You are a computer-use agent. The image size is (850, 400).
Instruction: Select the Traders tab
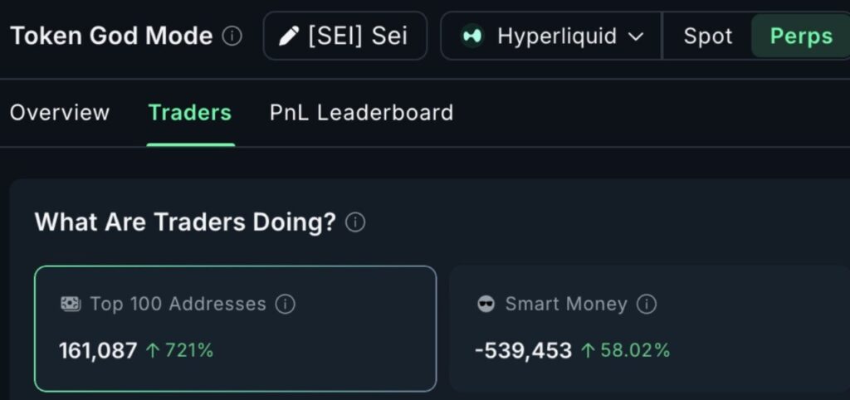pyautogui.click(x=190, y=113)
